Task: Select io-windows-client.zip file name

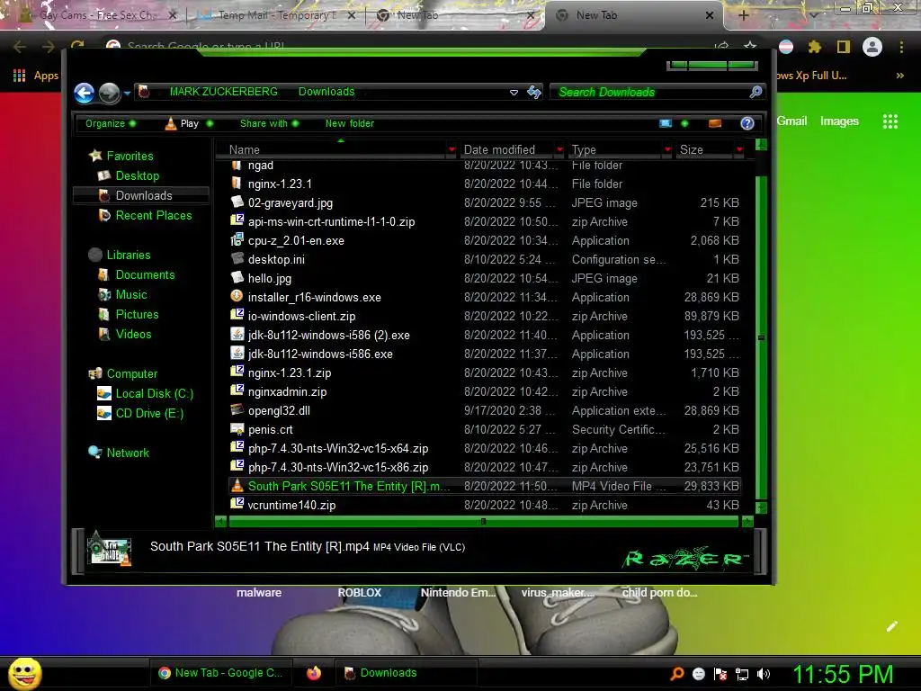Action: [301, 316]
